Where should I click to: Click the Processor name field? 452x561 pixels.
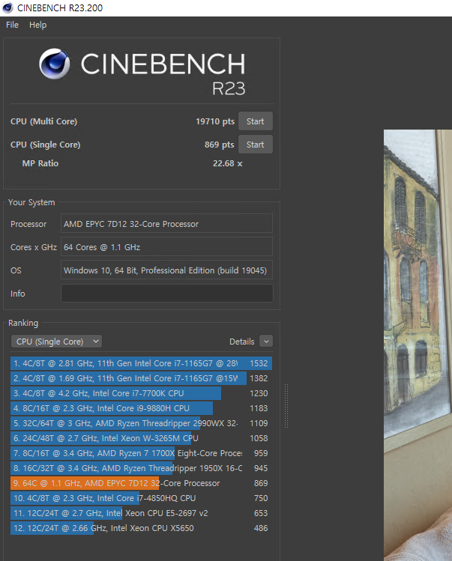(x=166, y=224)
